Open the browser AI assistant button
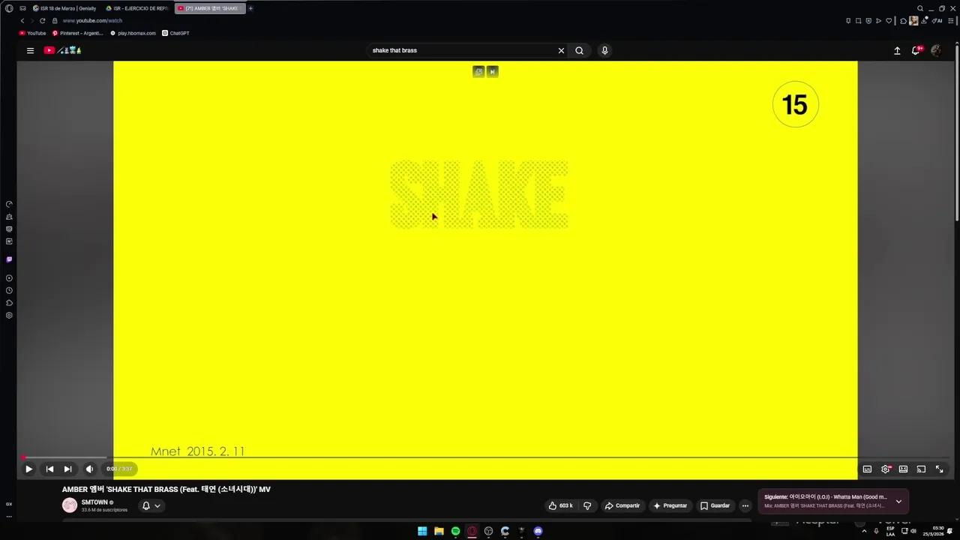Viewport: 960px width, 540px height. coord(937,21)
